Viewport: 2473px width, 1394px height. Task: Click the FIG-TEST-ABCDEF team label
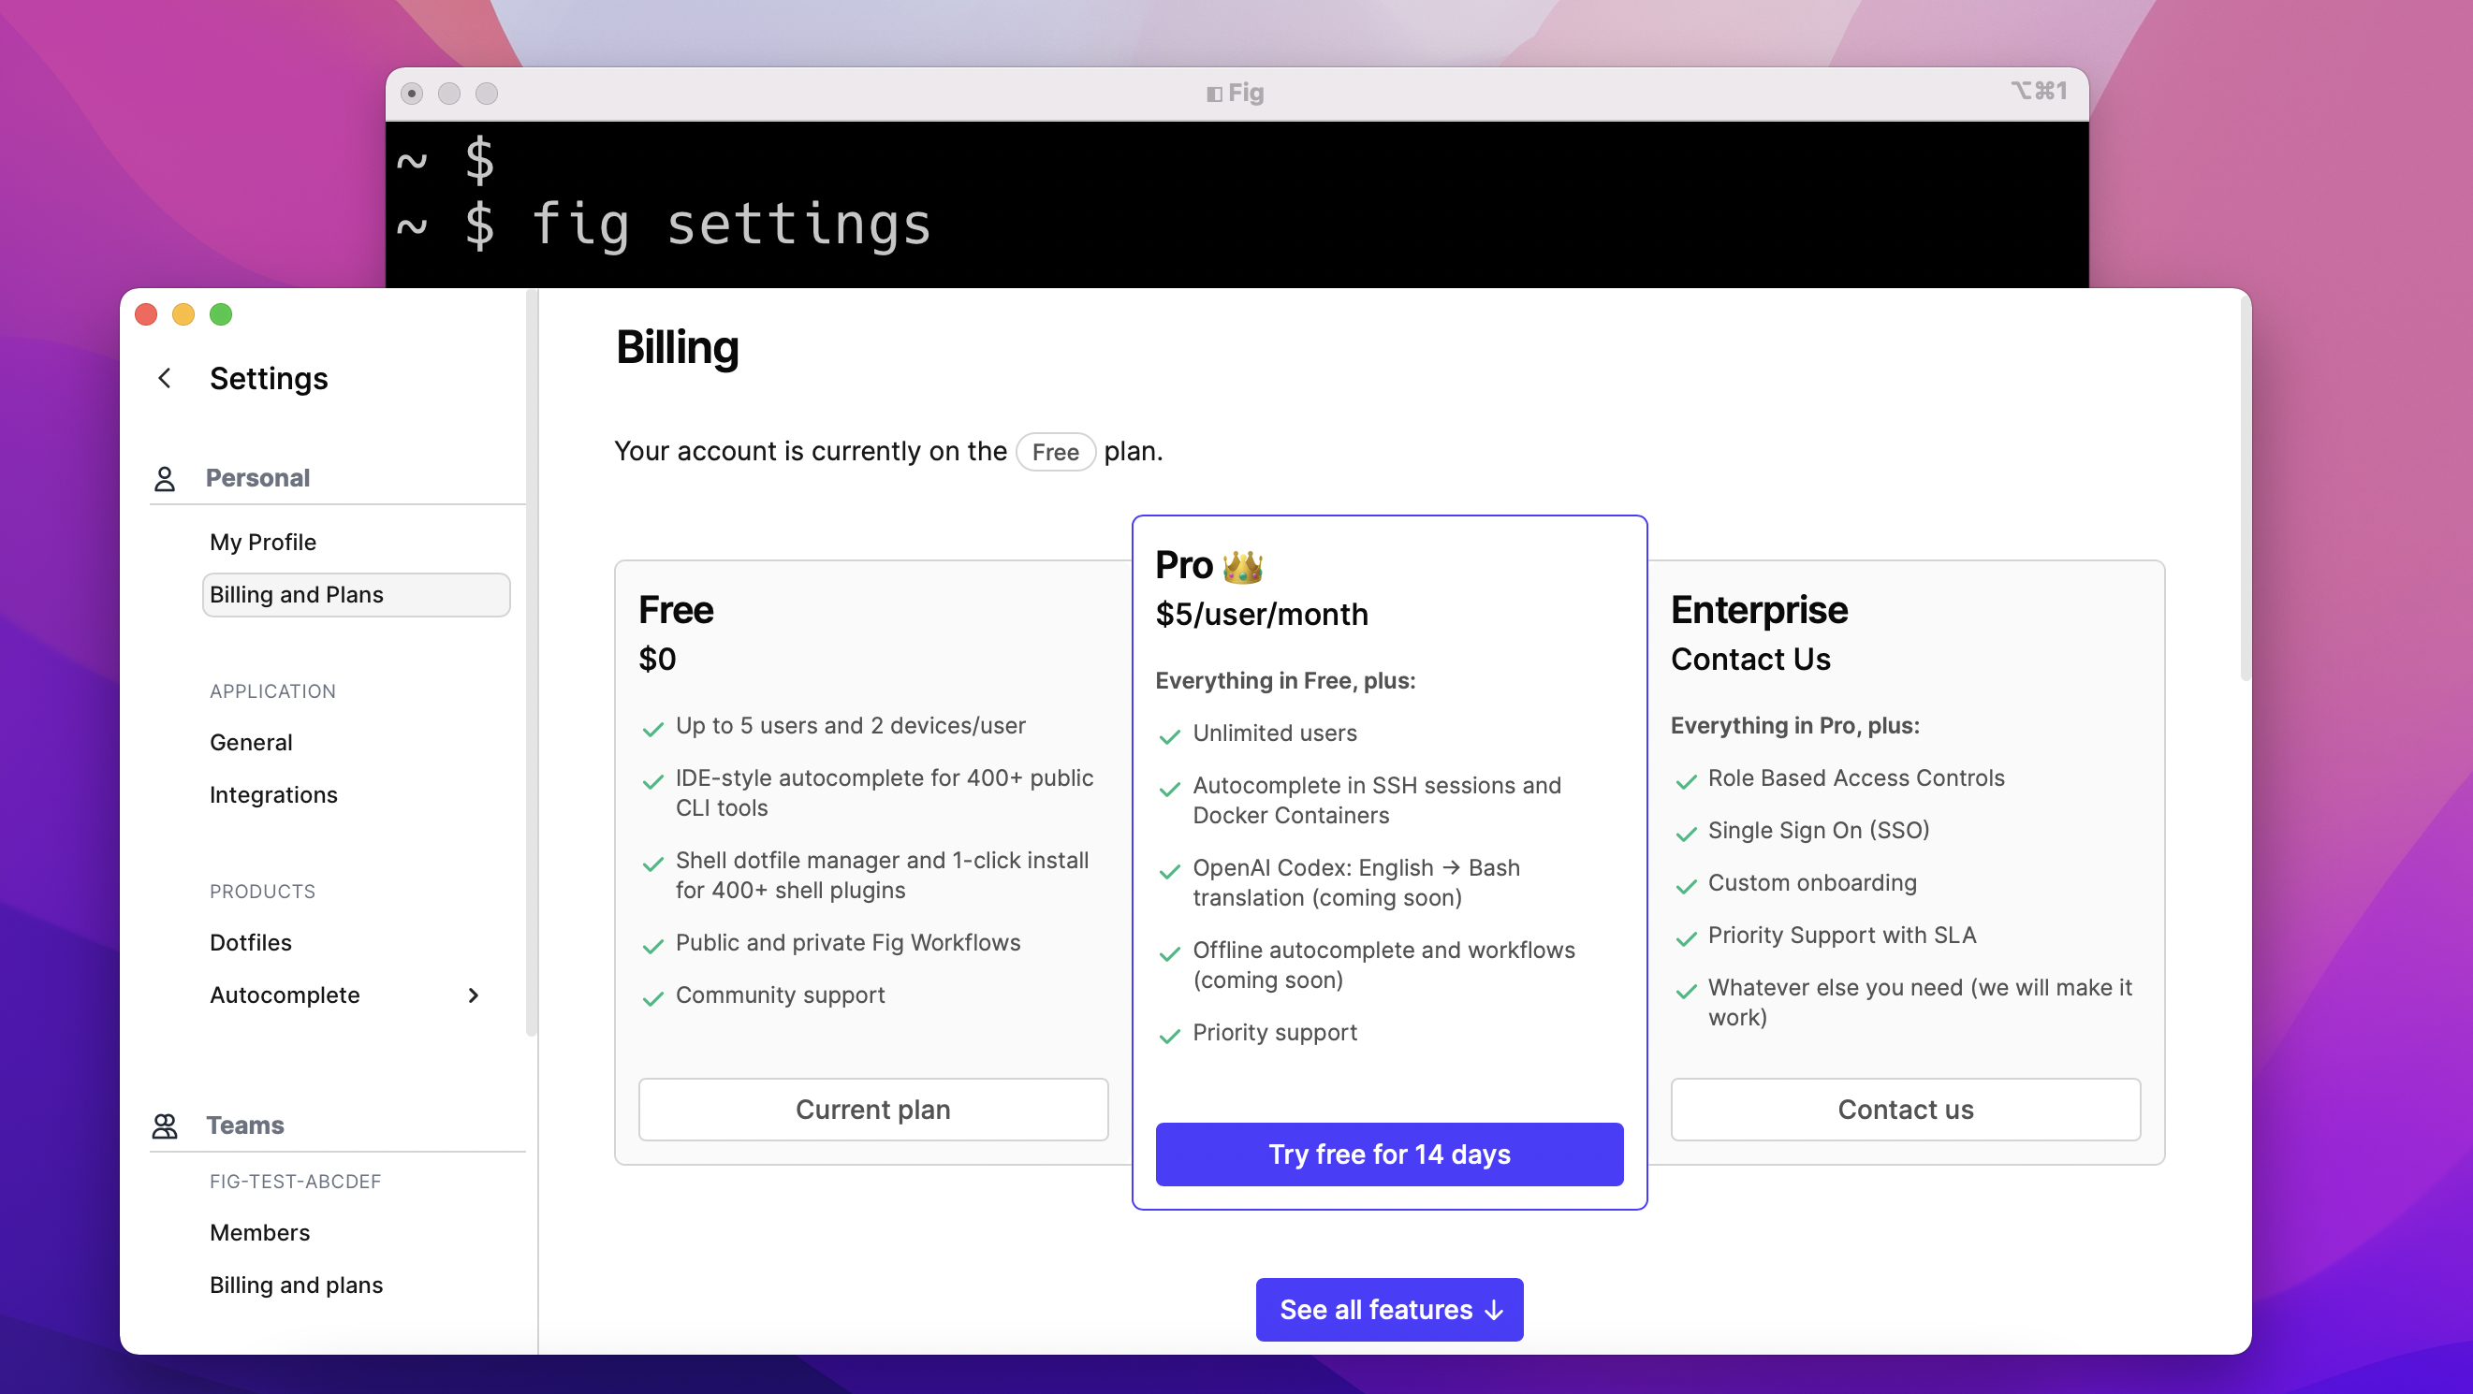296,1181
